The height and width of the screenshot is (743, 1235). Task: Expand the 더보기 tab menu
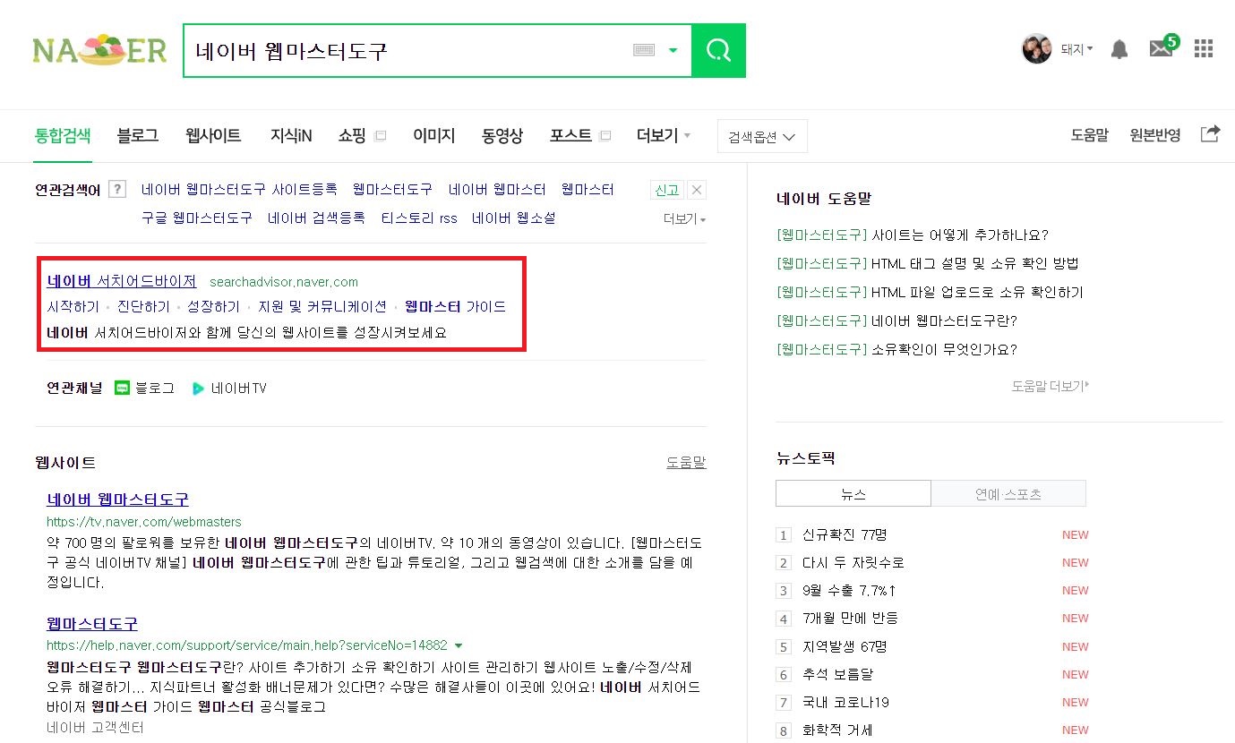[x=664, y=136]
